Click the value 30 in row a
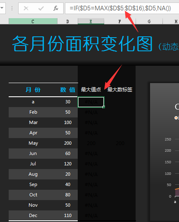This screenshot has height=222, width=179. tap(68, 102)
